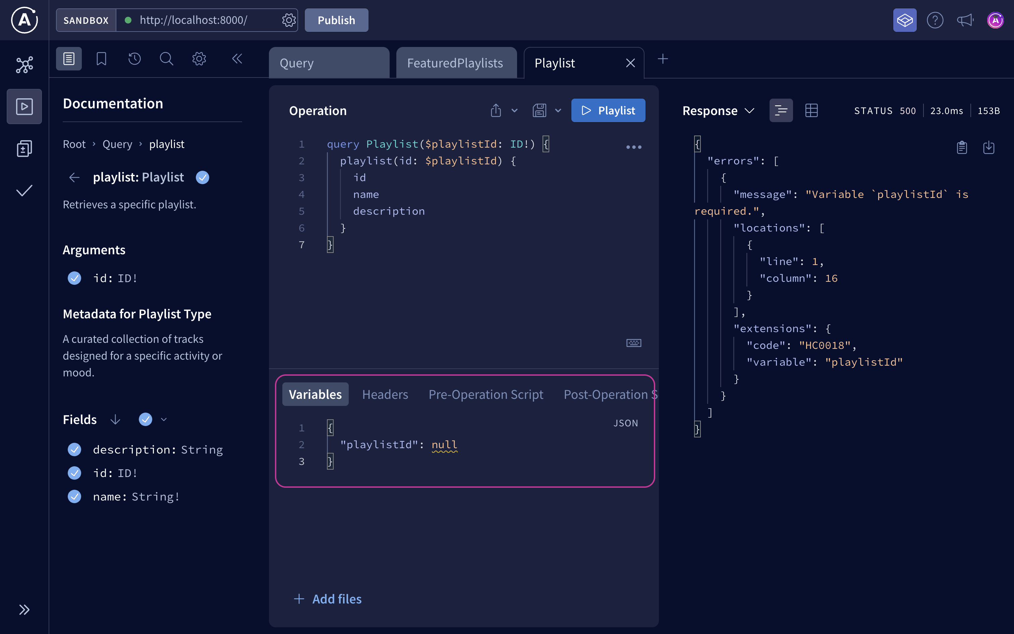The height and width of the screenshot is (634, 1014).
Task: Uncheck the id argument checkbox
Action: tap(74, 278)
